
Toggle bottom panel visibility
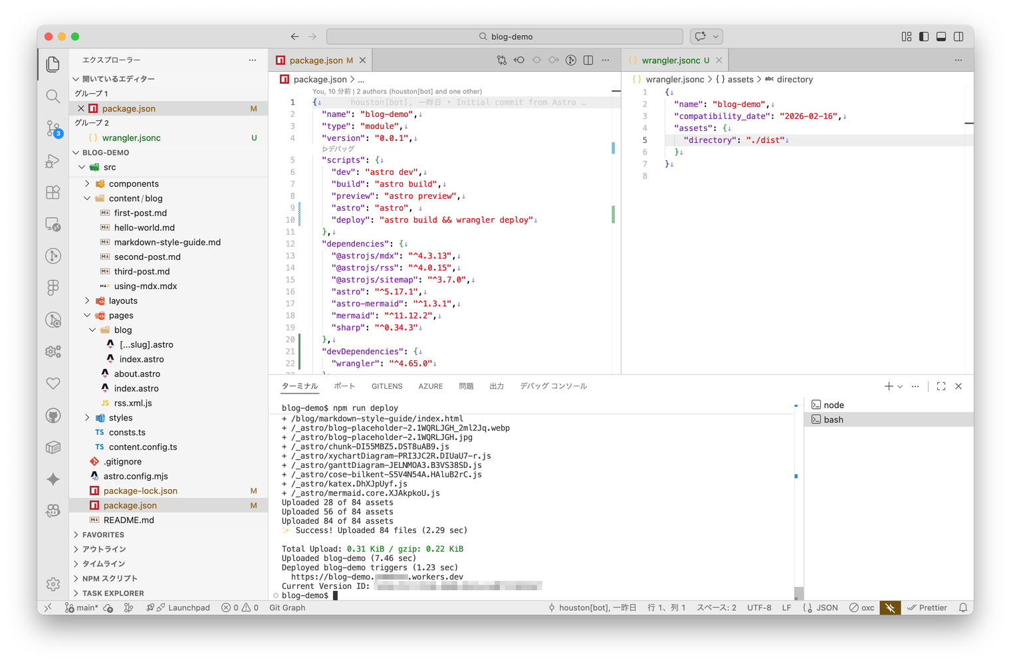[x=941, y=37]
